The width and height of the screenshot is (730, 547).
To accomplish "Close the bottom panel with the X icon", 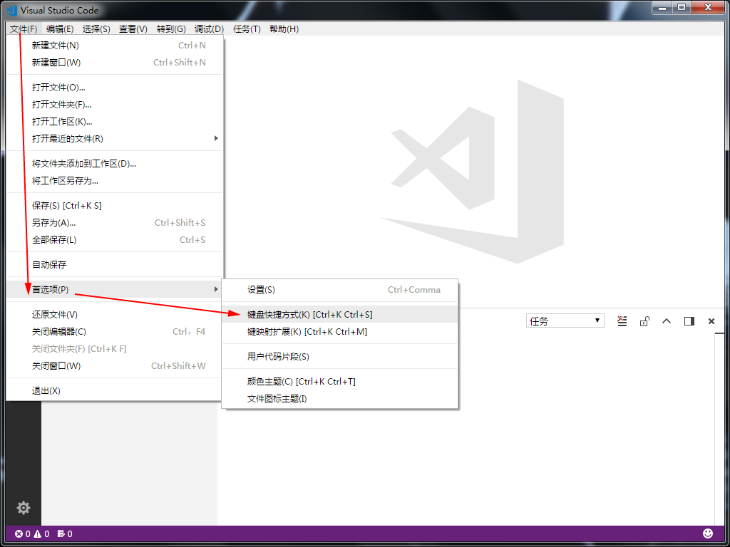I will point(711,321).
